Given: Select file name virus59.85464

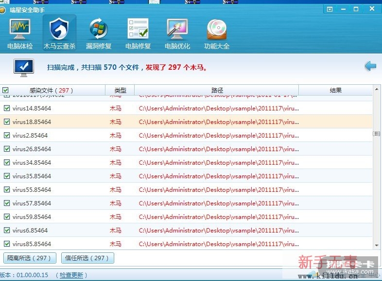Looking at the screenshot, I should (x=32, y=217).
